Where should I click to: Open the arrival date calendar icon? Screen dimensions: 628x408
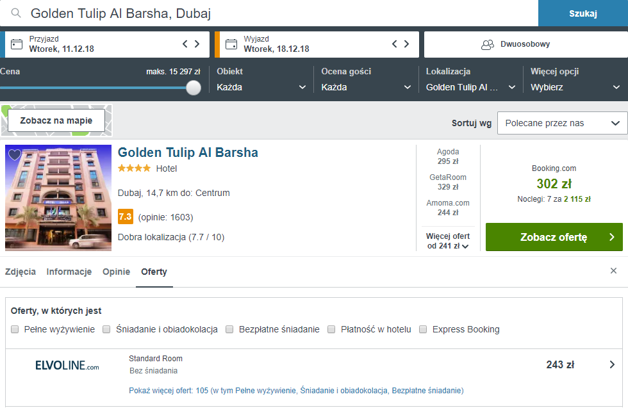pyautogui.click(x=17, y=44)
